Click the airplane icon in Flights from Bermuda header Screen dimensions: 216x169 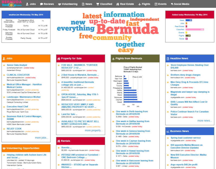(113, 59)
